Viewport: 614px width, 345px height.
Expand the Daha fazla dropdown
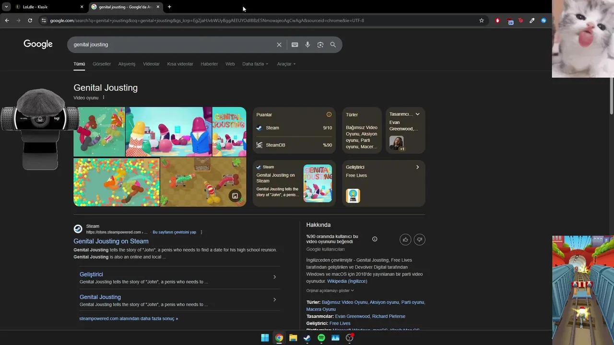[255, 64]
